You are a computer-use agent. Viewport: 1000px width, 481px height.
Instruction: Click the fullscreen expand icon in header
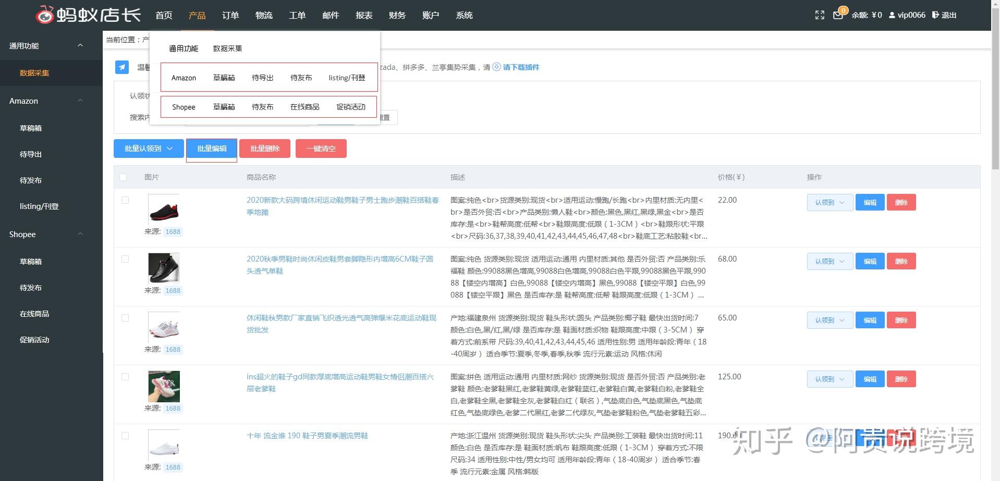pyautogui.click(x=820, y=15)
